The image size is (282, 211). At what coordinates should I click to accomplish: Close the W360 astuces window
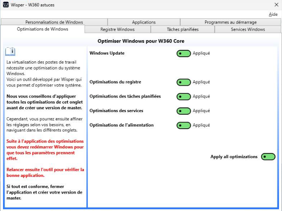click(276, 5)
